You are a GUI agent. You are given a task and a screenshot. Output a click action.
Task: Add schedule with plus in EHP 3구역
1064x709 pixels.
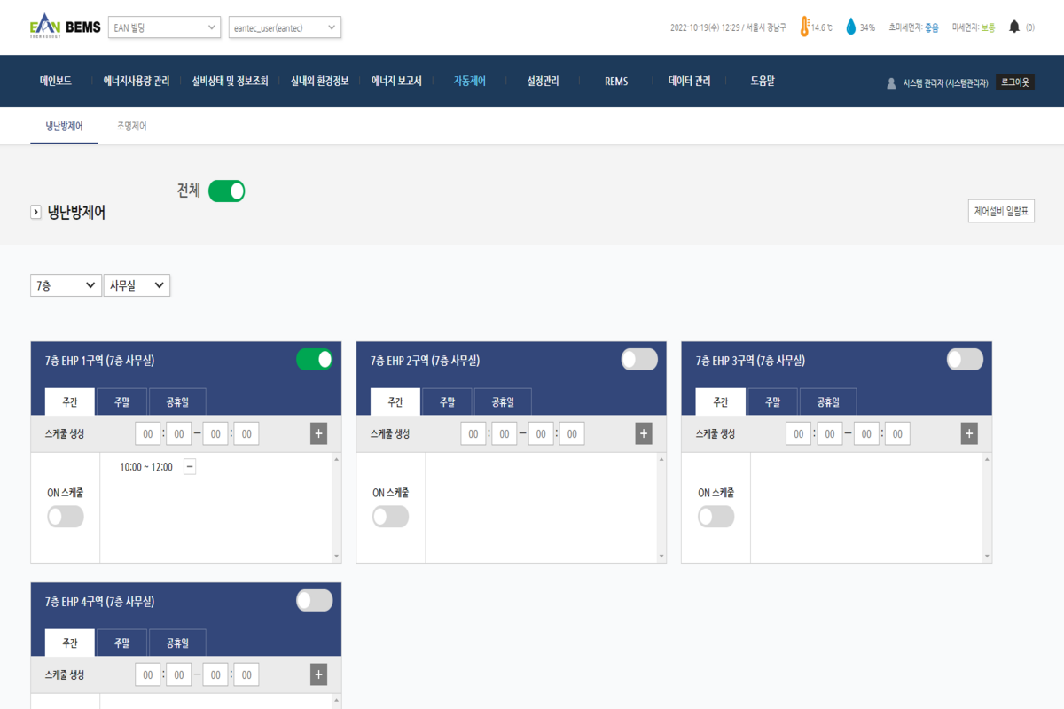[969, 433]
